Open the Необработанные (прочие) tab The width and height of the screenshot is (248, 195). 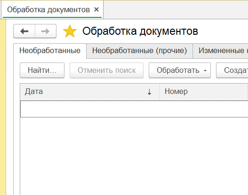coord(139,51)
